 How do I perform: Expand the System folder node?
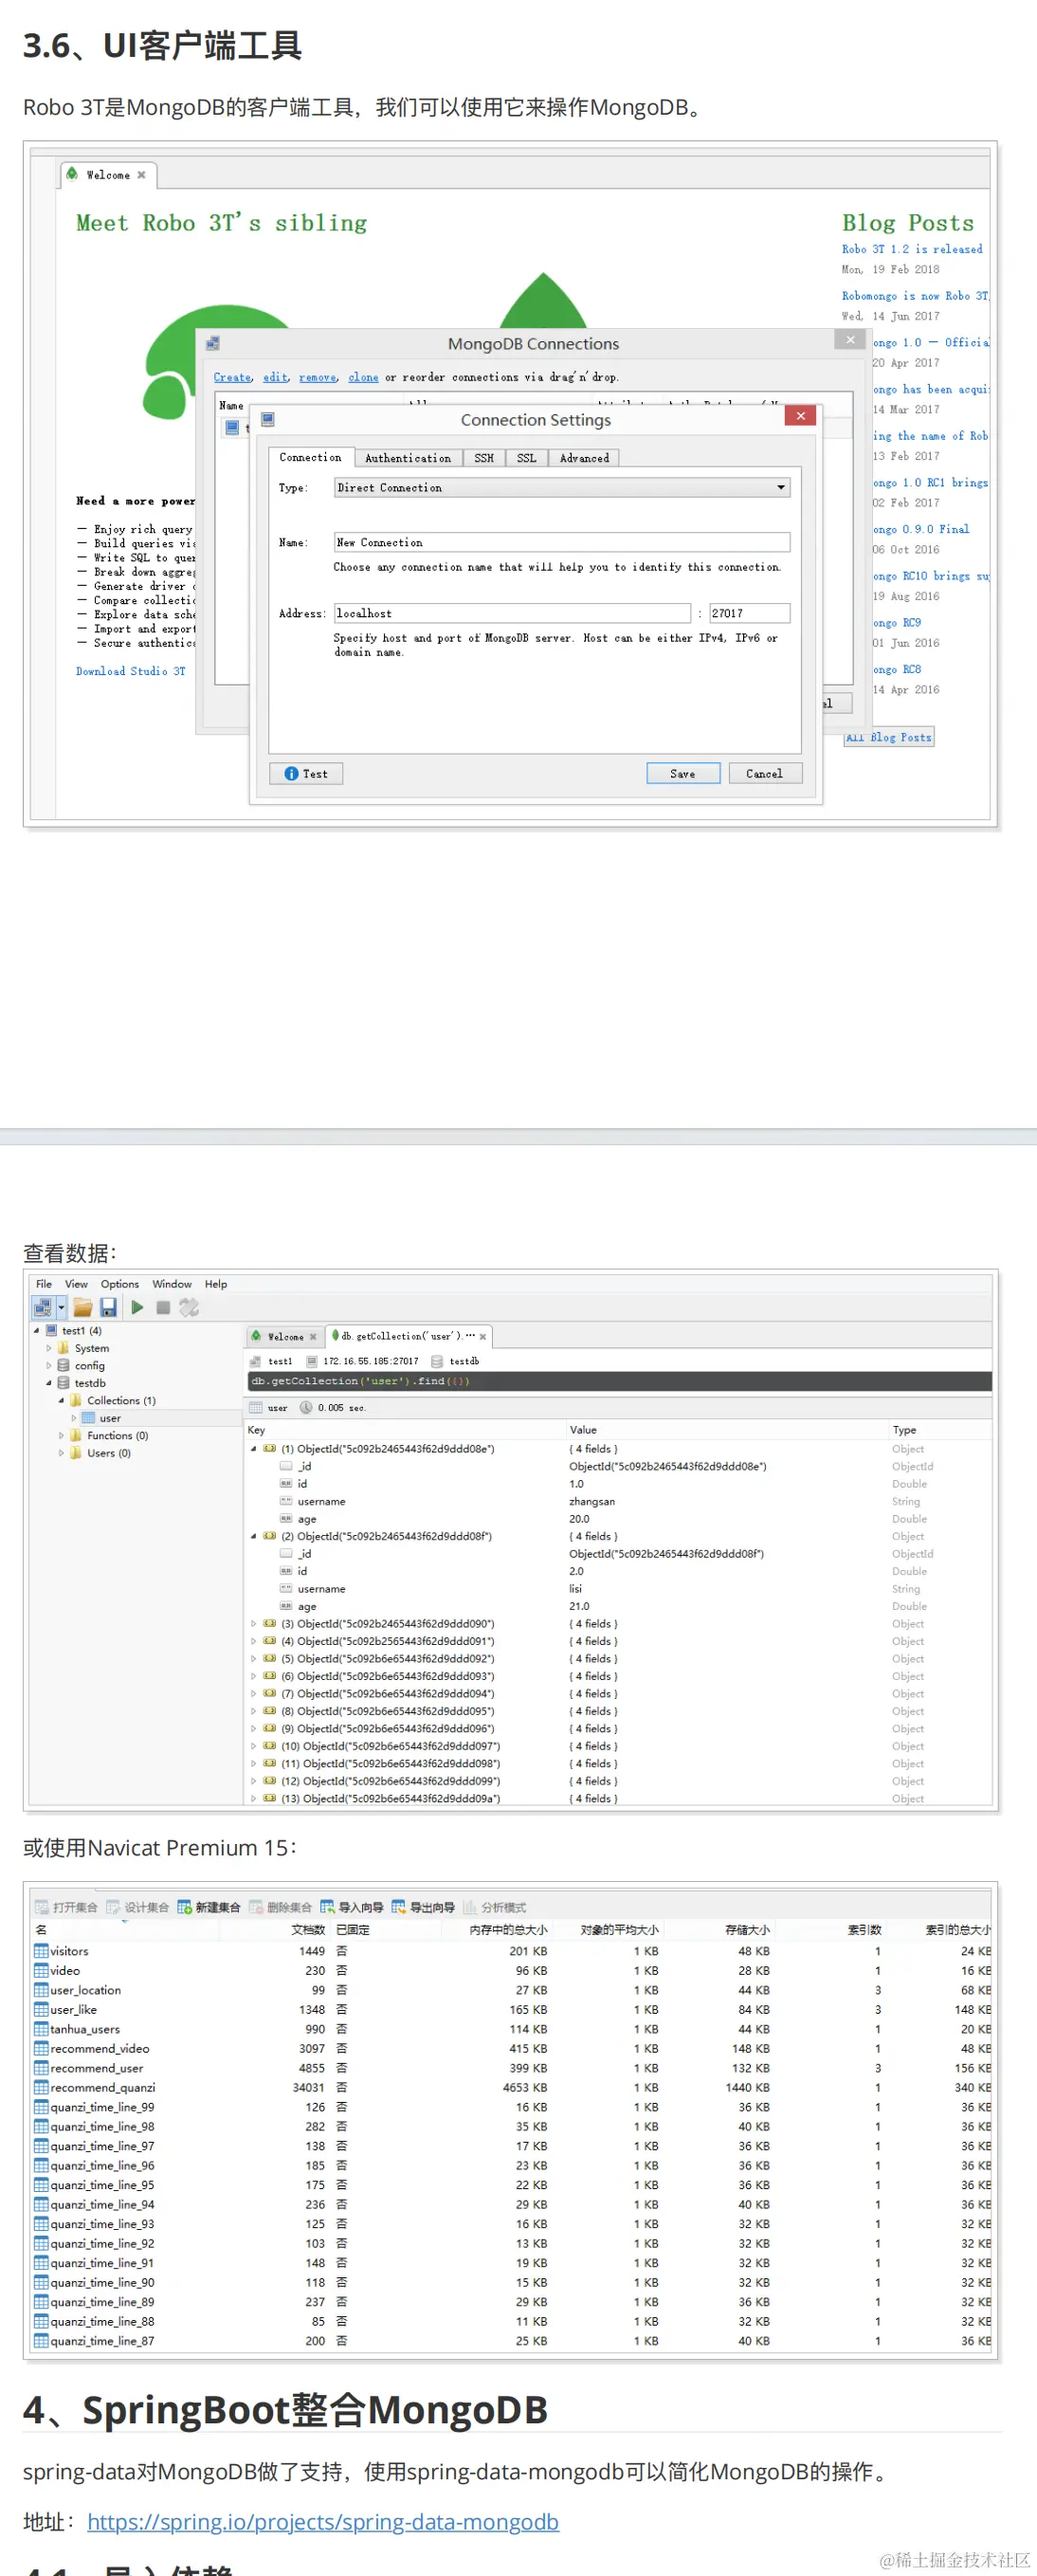tap(48, 1348)
